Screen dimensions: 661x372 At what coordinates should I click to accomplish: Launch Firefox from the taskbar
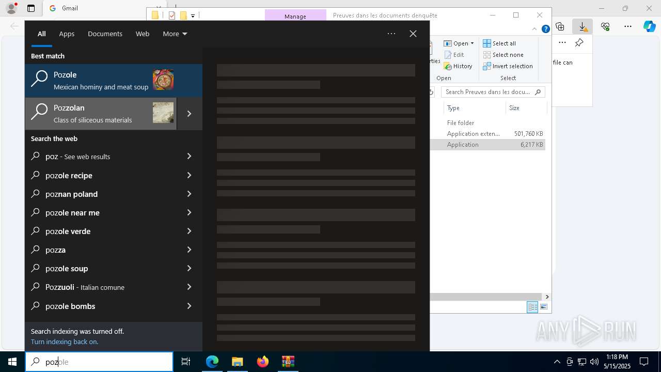coord(263,362)
